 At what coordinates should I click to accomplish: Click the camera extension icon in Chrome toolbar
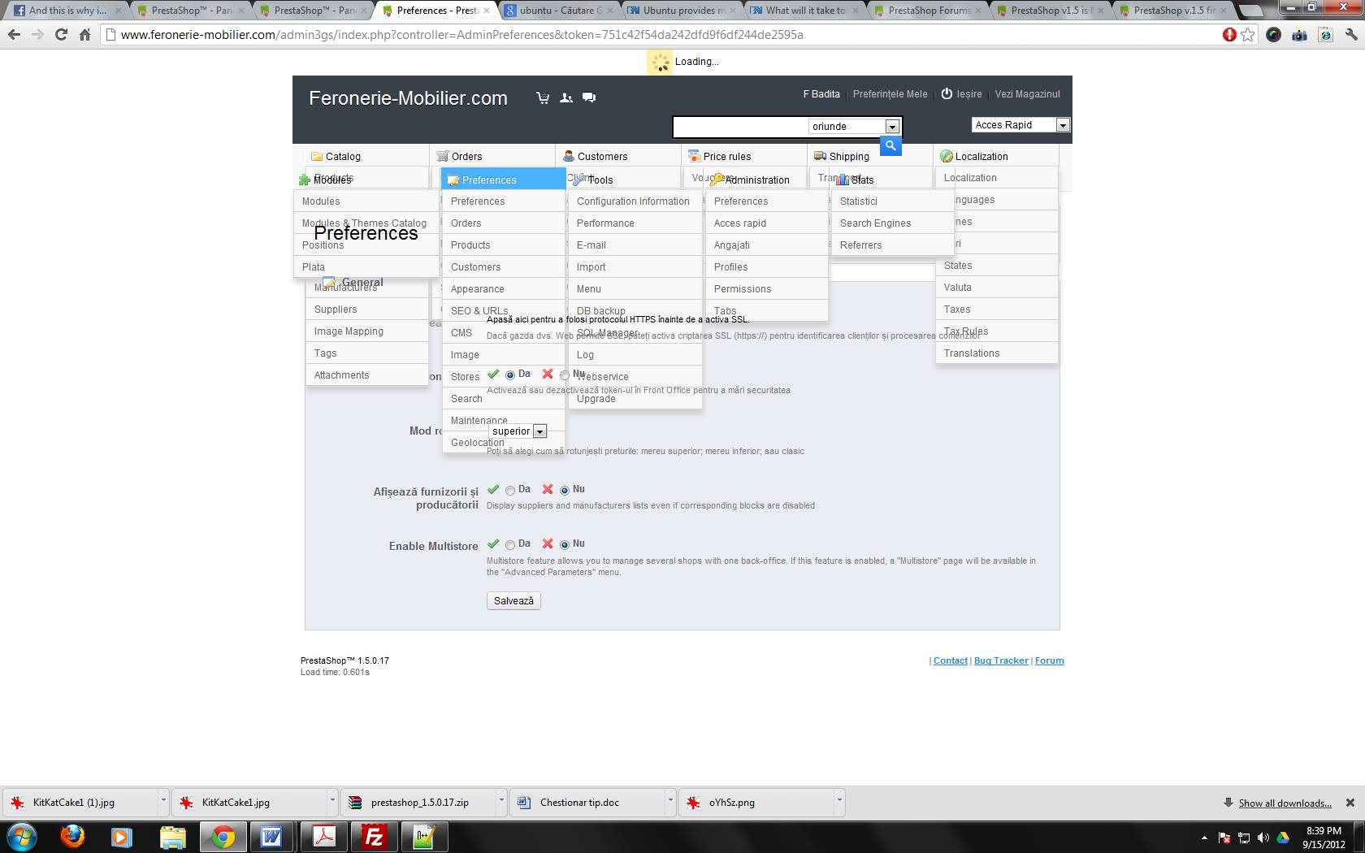pos(1299,35)
